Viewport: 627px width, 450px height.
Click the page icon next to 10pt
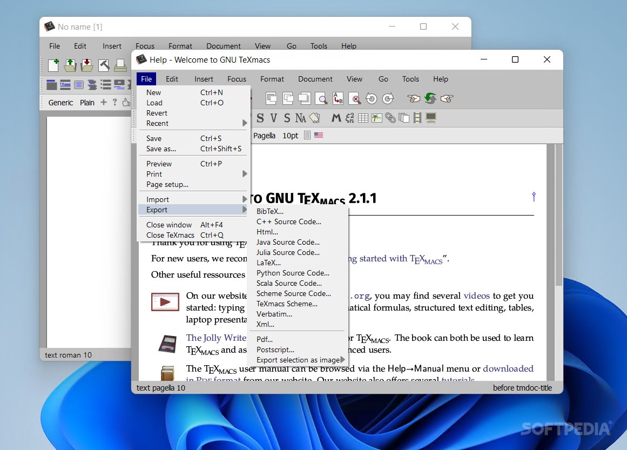pos(307,135)
